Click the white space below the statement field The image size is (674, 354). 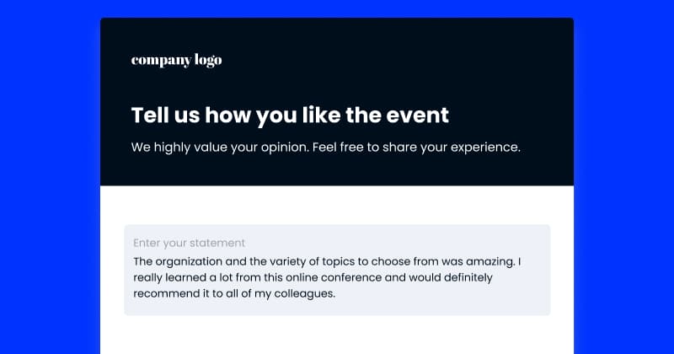click(x=337, y=335)
